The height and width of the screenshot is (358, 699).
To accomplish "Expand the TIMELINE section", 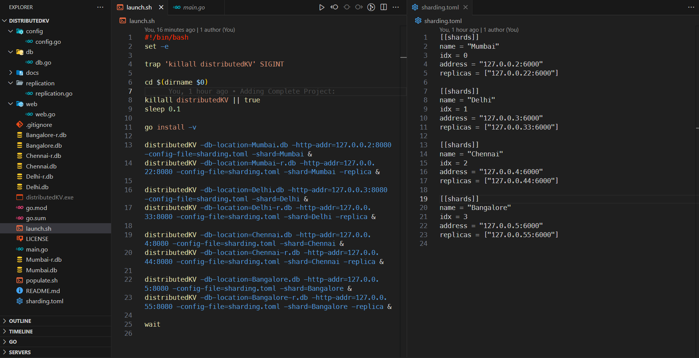I will 56,331.
